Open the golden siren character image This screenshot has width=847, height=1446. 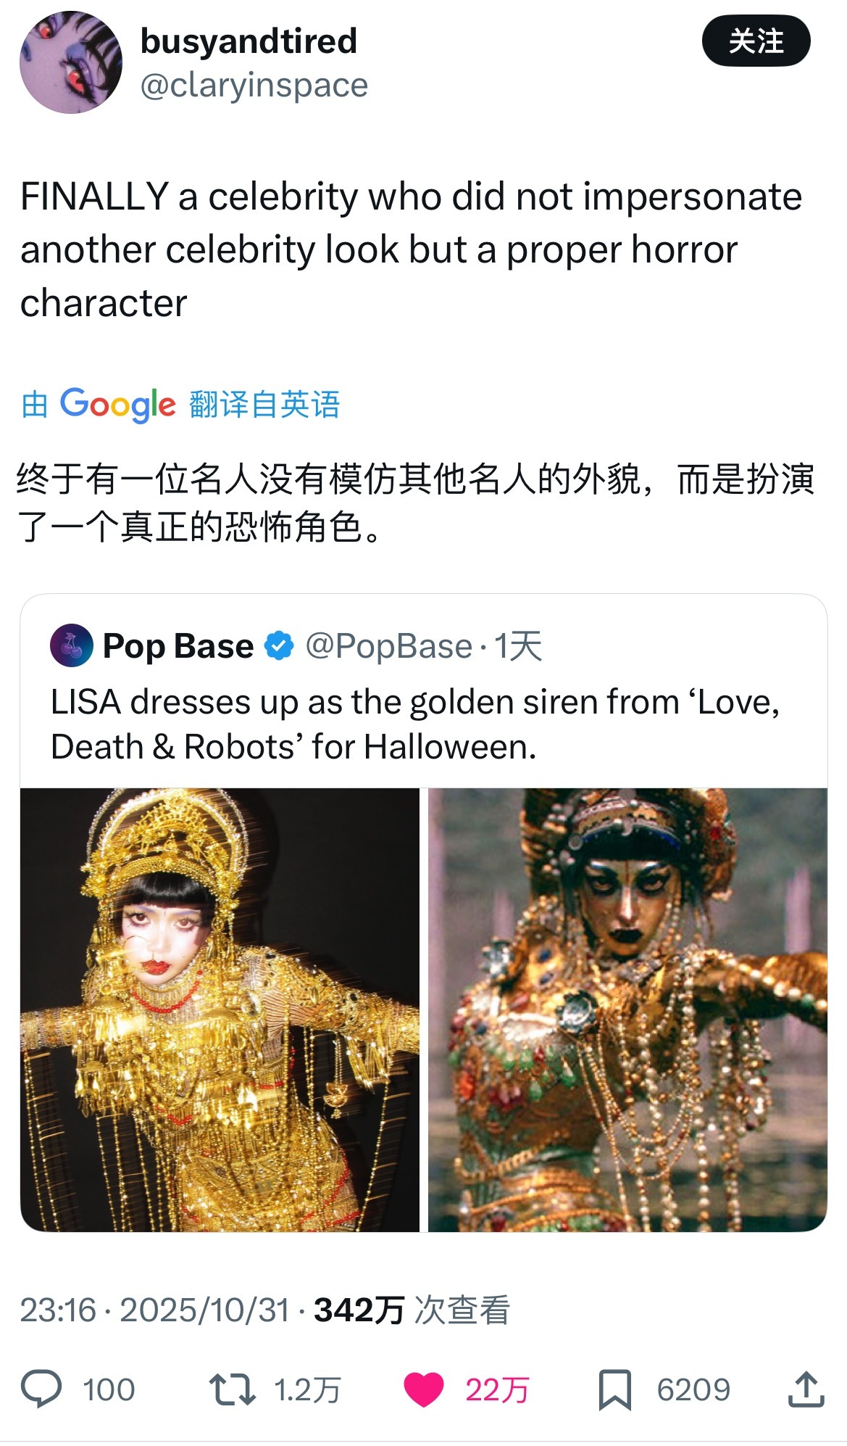627,1009
